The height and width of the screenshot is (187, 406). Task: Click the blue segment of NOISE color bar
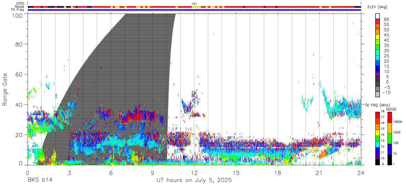pyautogui.click(x=389, y=149)
